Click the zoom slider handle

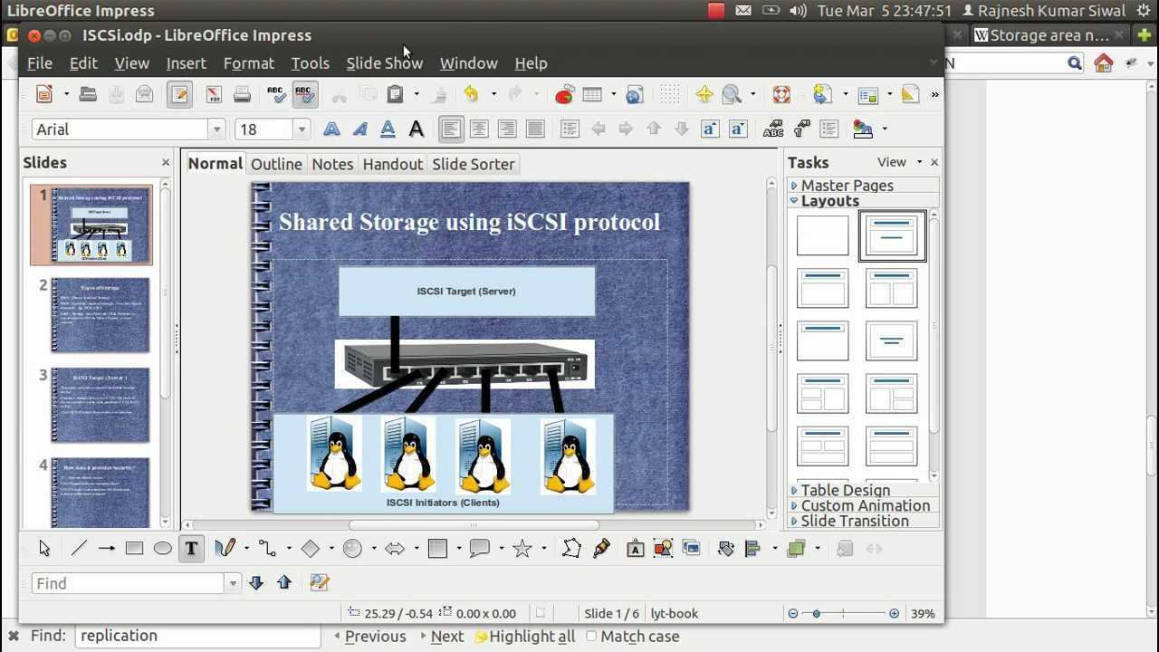coord(816,614)
